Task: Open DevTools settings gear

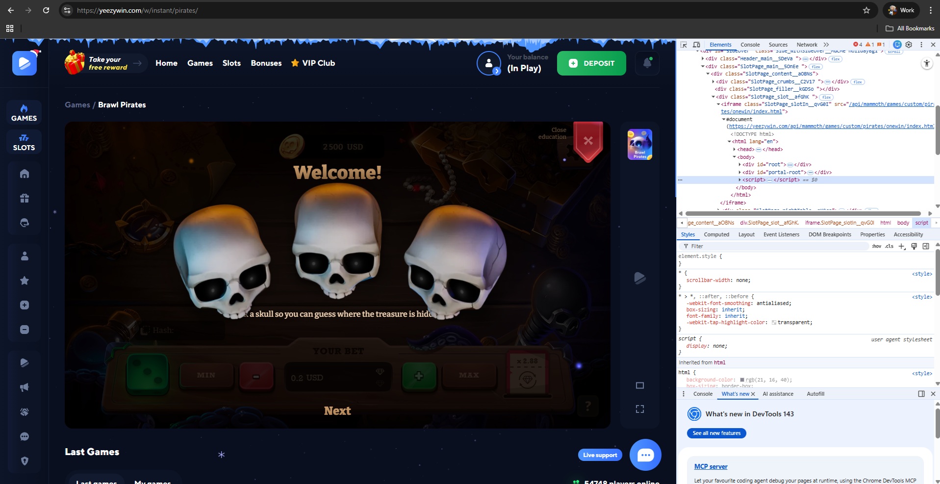Action: pos(909,45)
